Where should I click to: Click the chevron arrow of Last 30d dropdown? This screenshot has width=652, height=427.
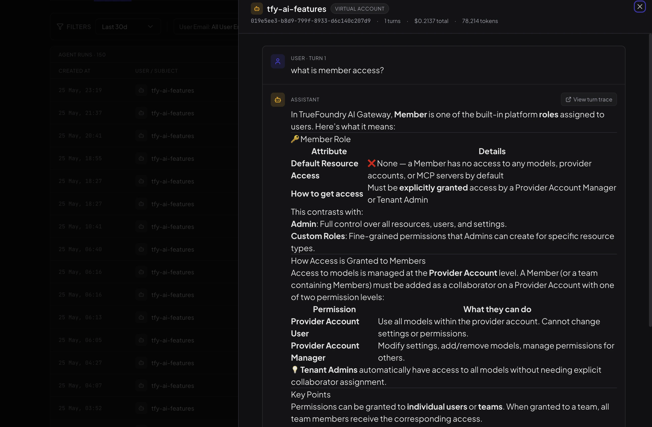(x=150, y=26)
